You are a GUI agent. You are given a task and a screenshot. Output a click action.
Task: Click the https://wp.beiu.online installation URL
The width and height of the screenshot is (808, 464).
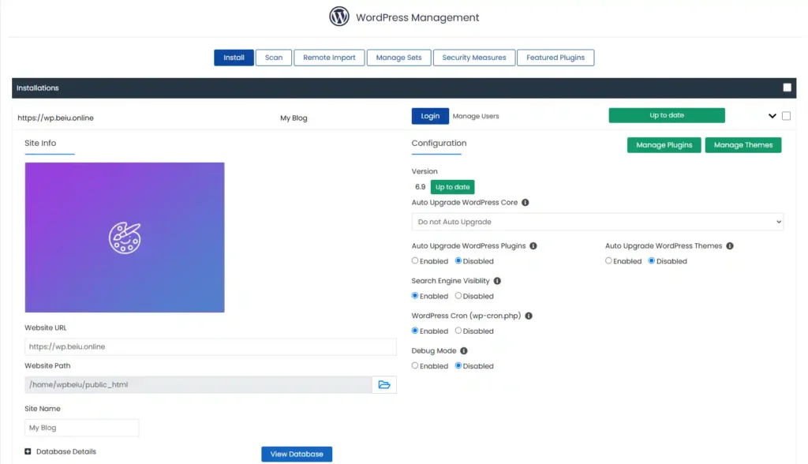tap(56, 118)
